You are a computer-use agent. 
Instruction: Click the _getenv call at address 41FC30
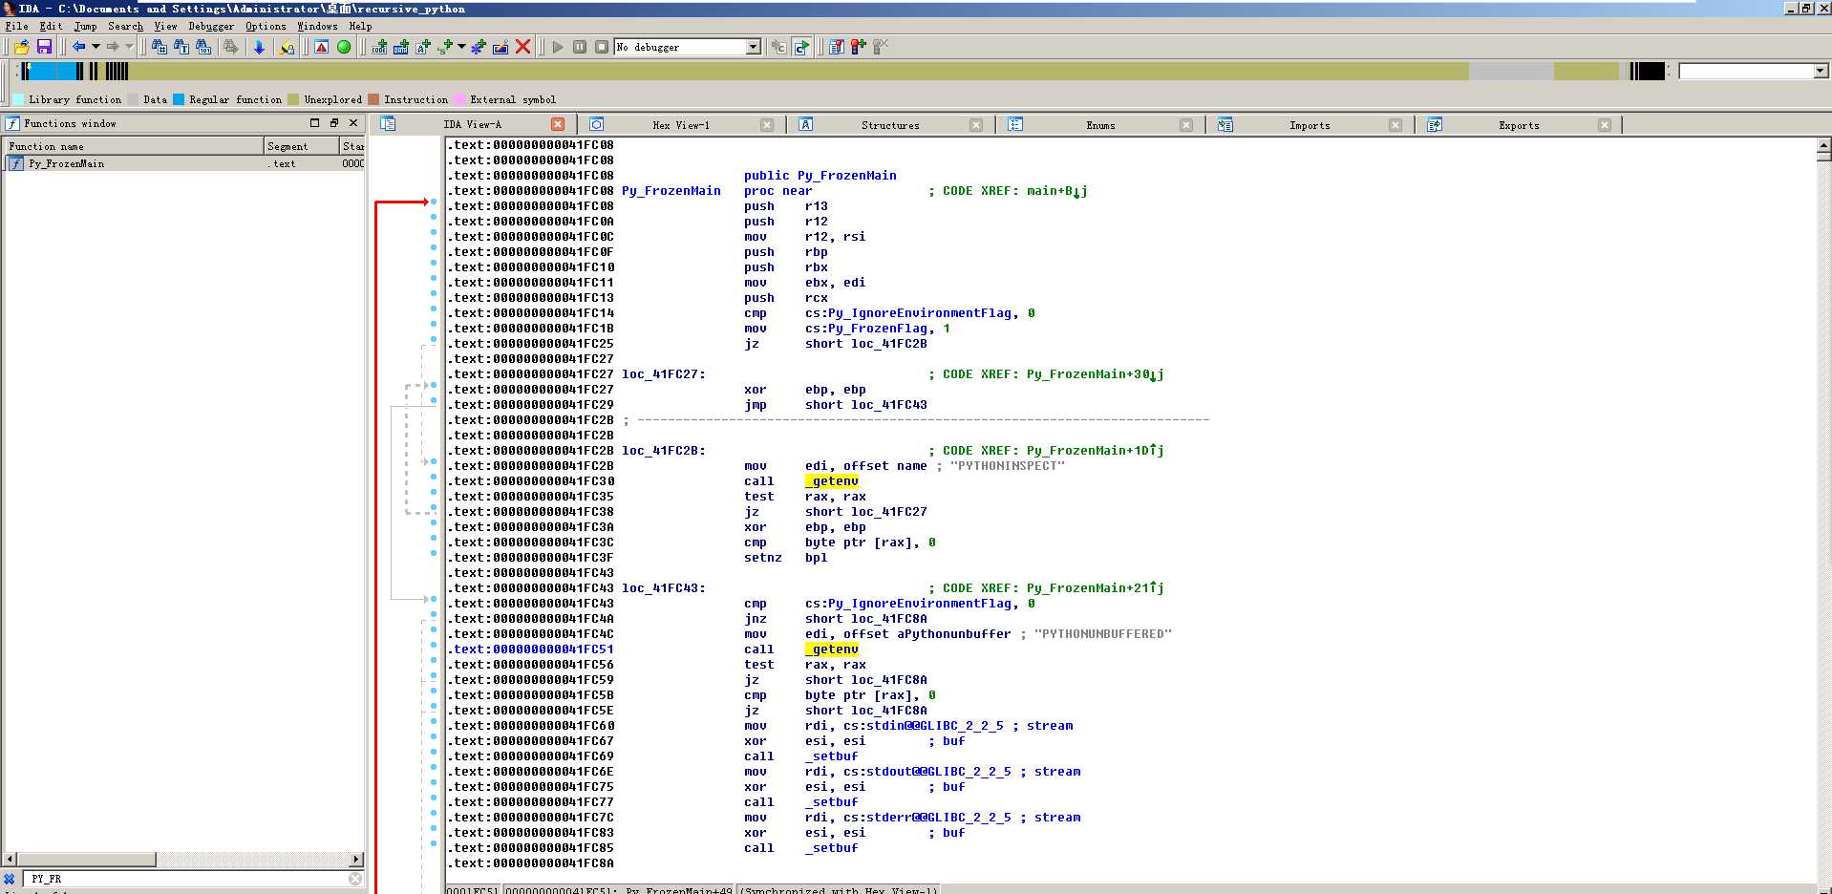pos(831,481)
